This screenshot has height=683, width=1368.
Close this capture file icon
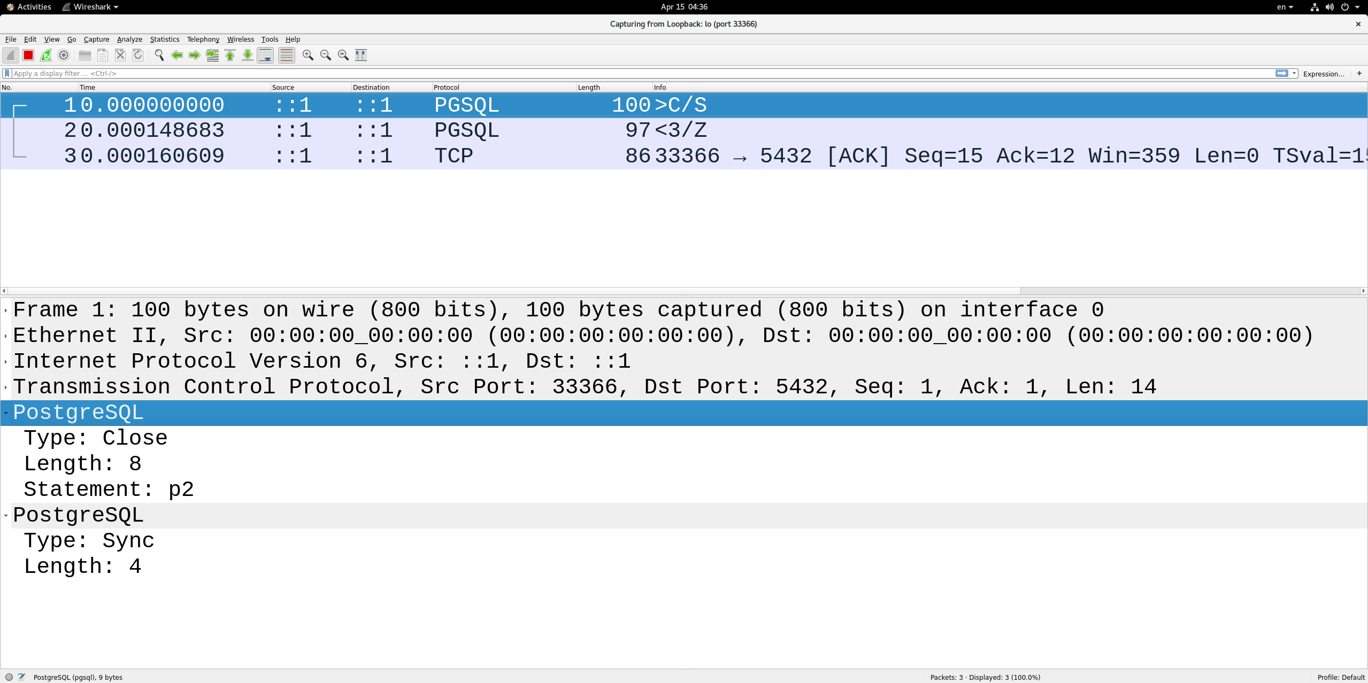click(x=120, y=55)
